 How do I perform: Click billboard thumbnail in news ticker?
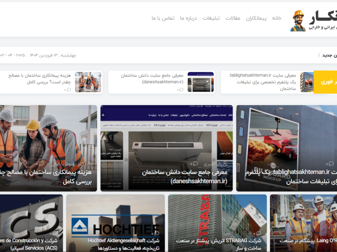click(x=307, y=82)
